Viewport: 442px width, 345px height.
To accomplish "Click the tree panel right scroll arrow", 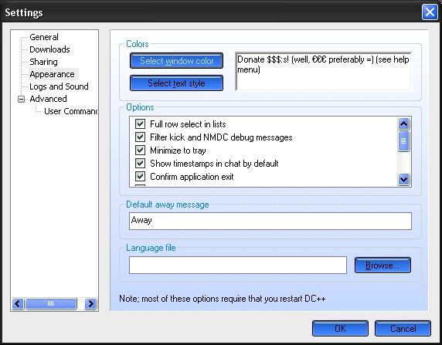I will (90, 303).
